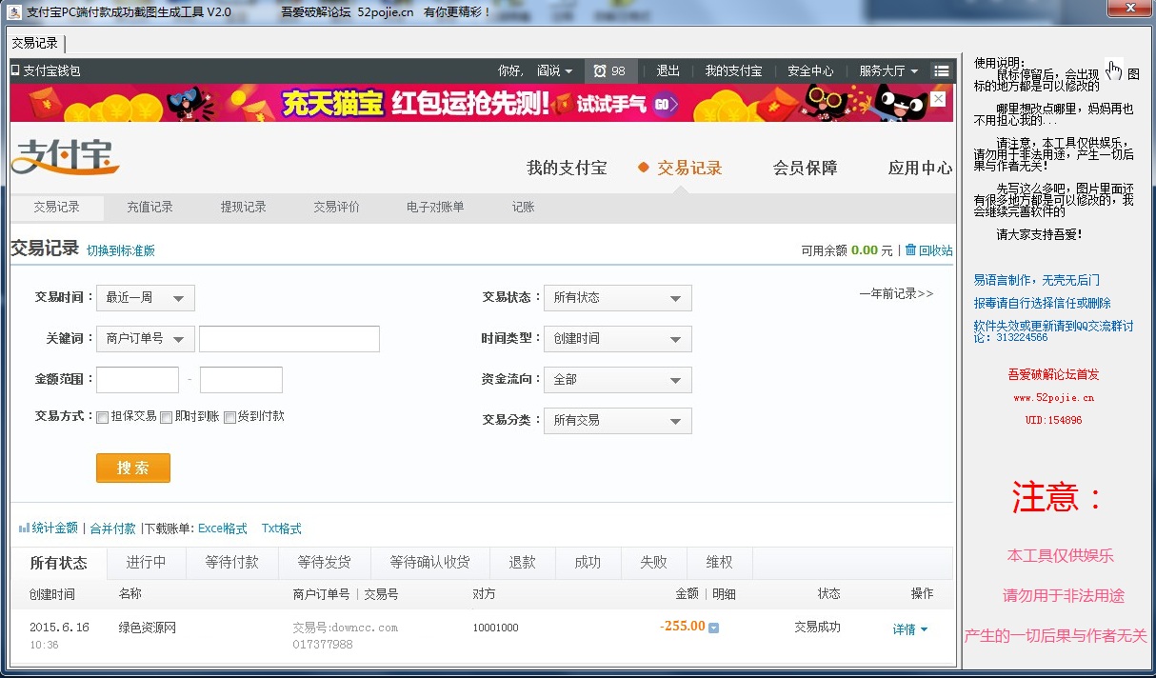Click the 搜索 search button
Screen dimensions: 1156x678
click(x=133, y=468)
